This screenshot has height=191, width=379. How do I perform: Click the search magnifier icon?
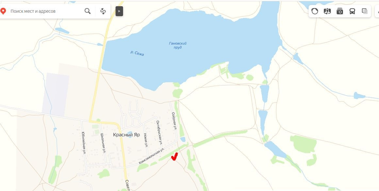click(x=88, y=11)
